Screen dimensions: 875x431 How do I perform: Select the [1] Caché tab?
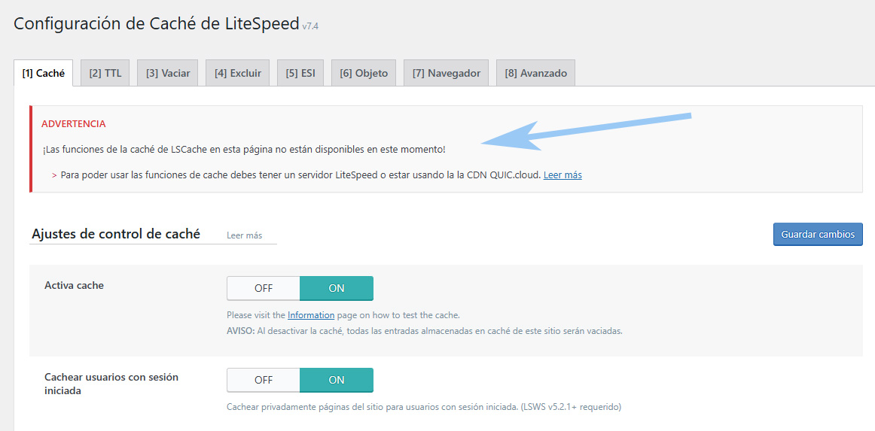(x=44, y=73)
